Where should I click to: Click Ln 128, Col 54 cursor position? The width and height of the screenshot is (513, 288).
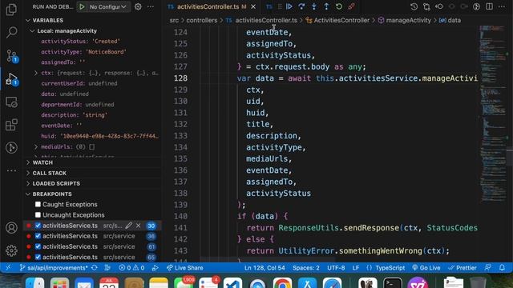pos(265,268)
